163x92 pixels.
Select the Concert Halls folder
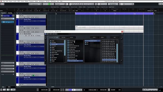pyautogui.click(x=57, y=44)
